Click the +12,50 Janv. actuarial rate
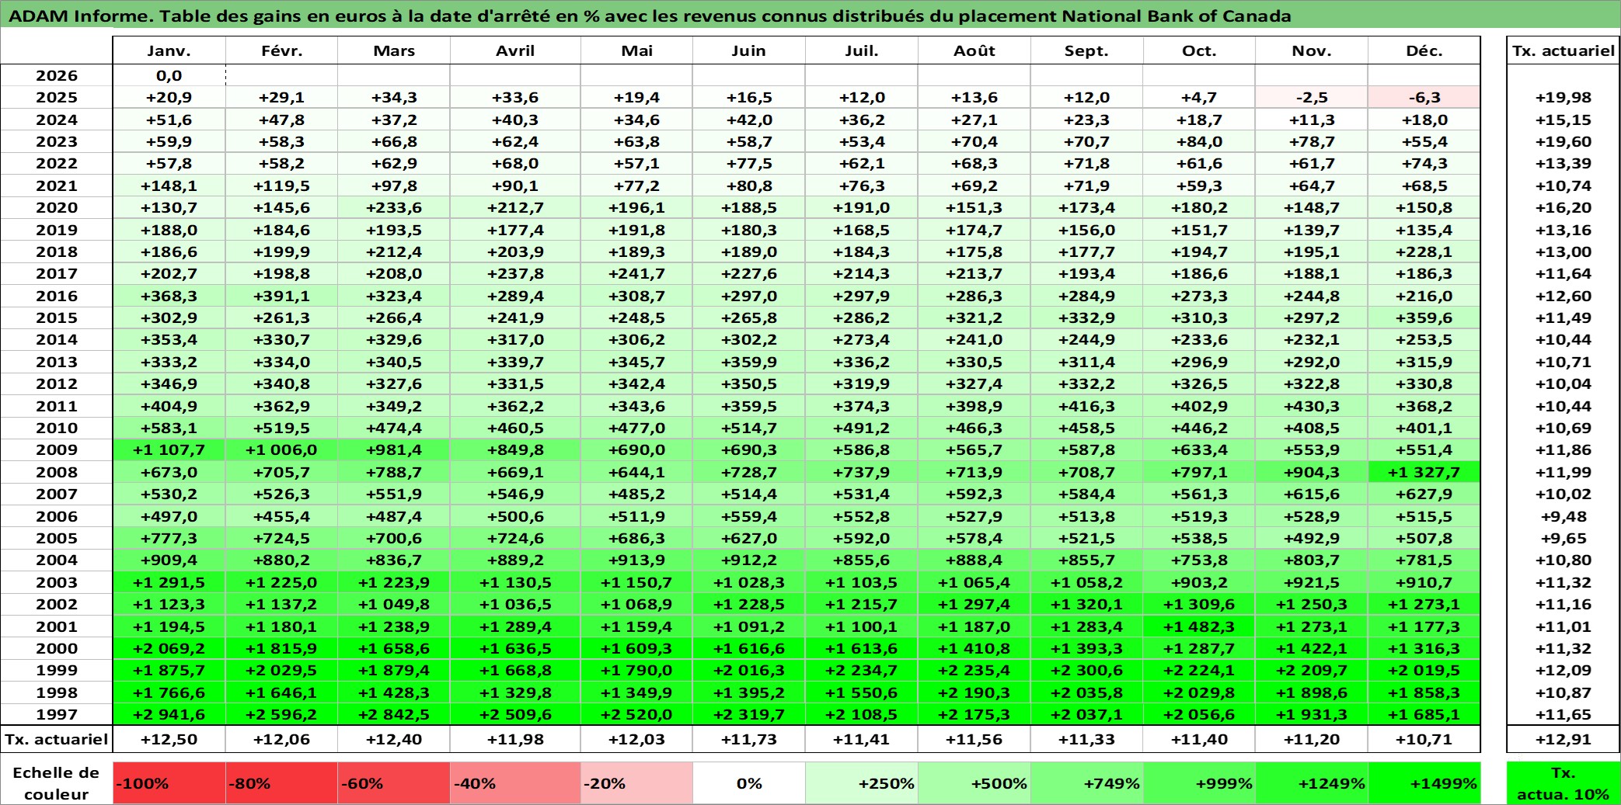This screenshot has width=1621, height=805. pyautogui.click(x=169, y=739)
